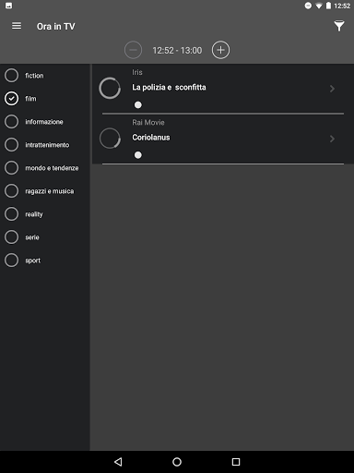Image resolution: width=354 pixels, height=473 pixels.
Task: Tap white dot under Coriolanus
Action: coord(138,155)
